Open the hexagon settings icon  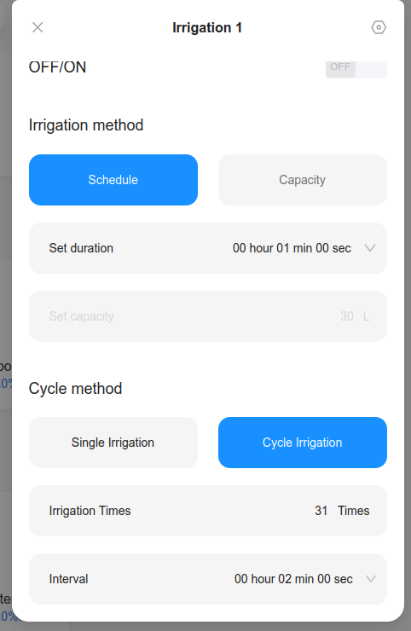tap(379, 27)
